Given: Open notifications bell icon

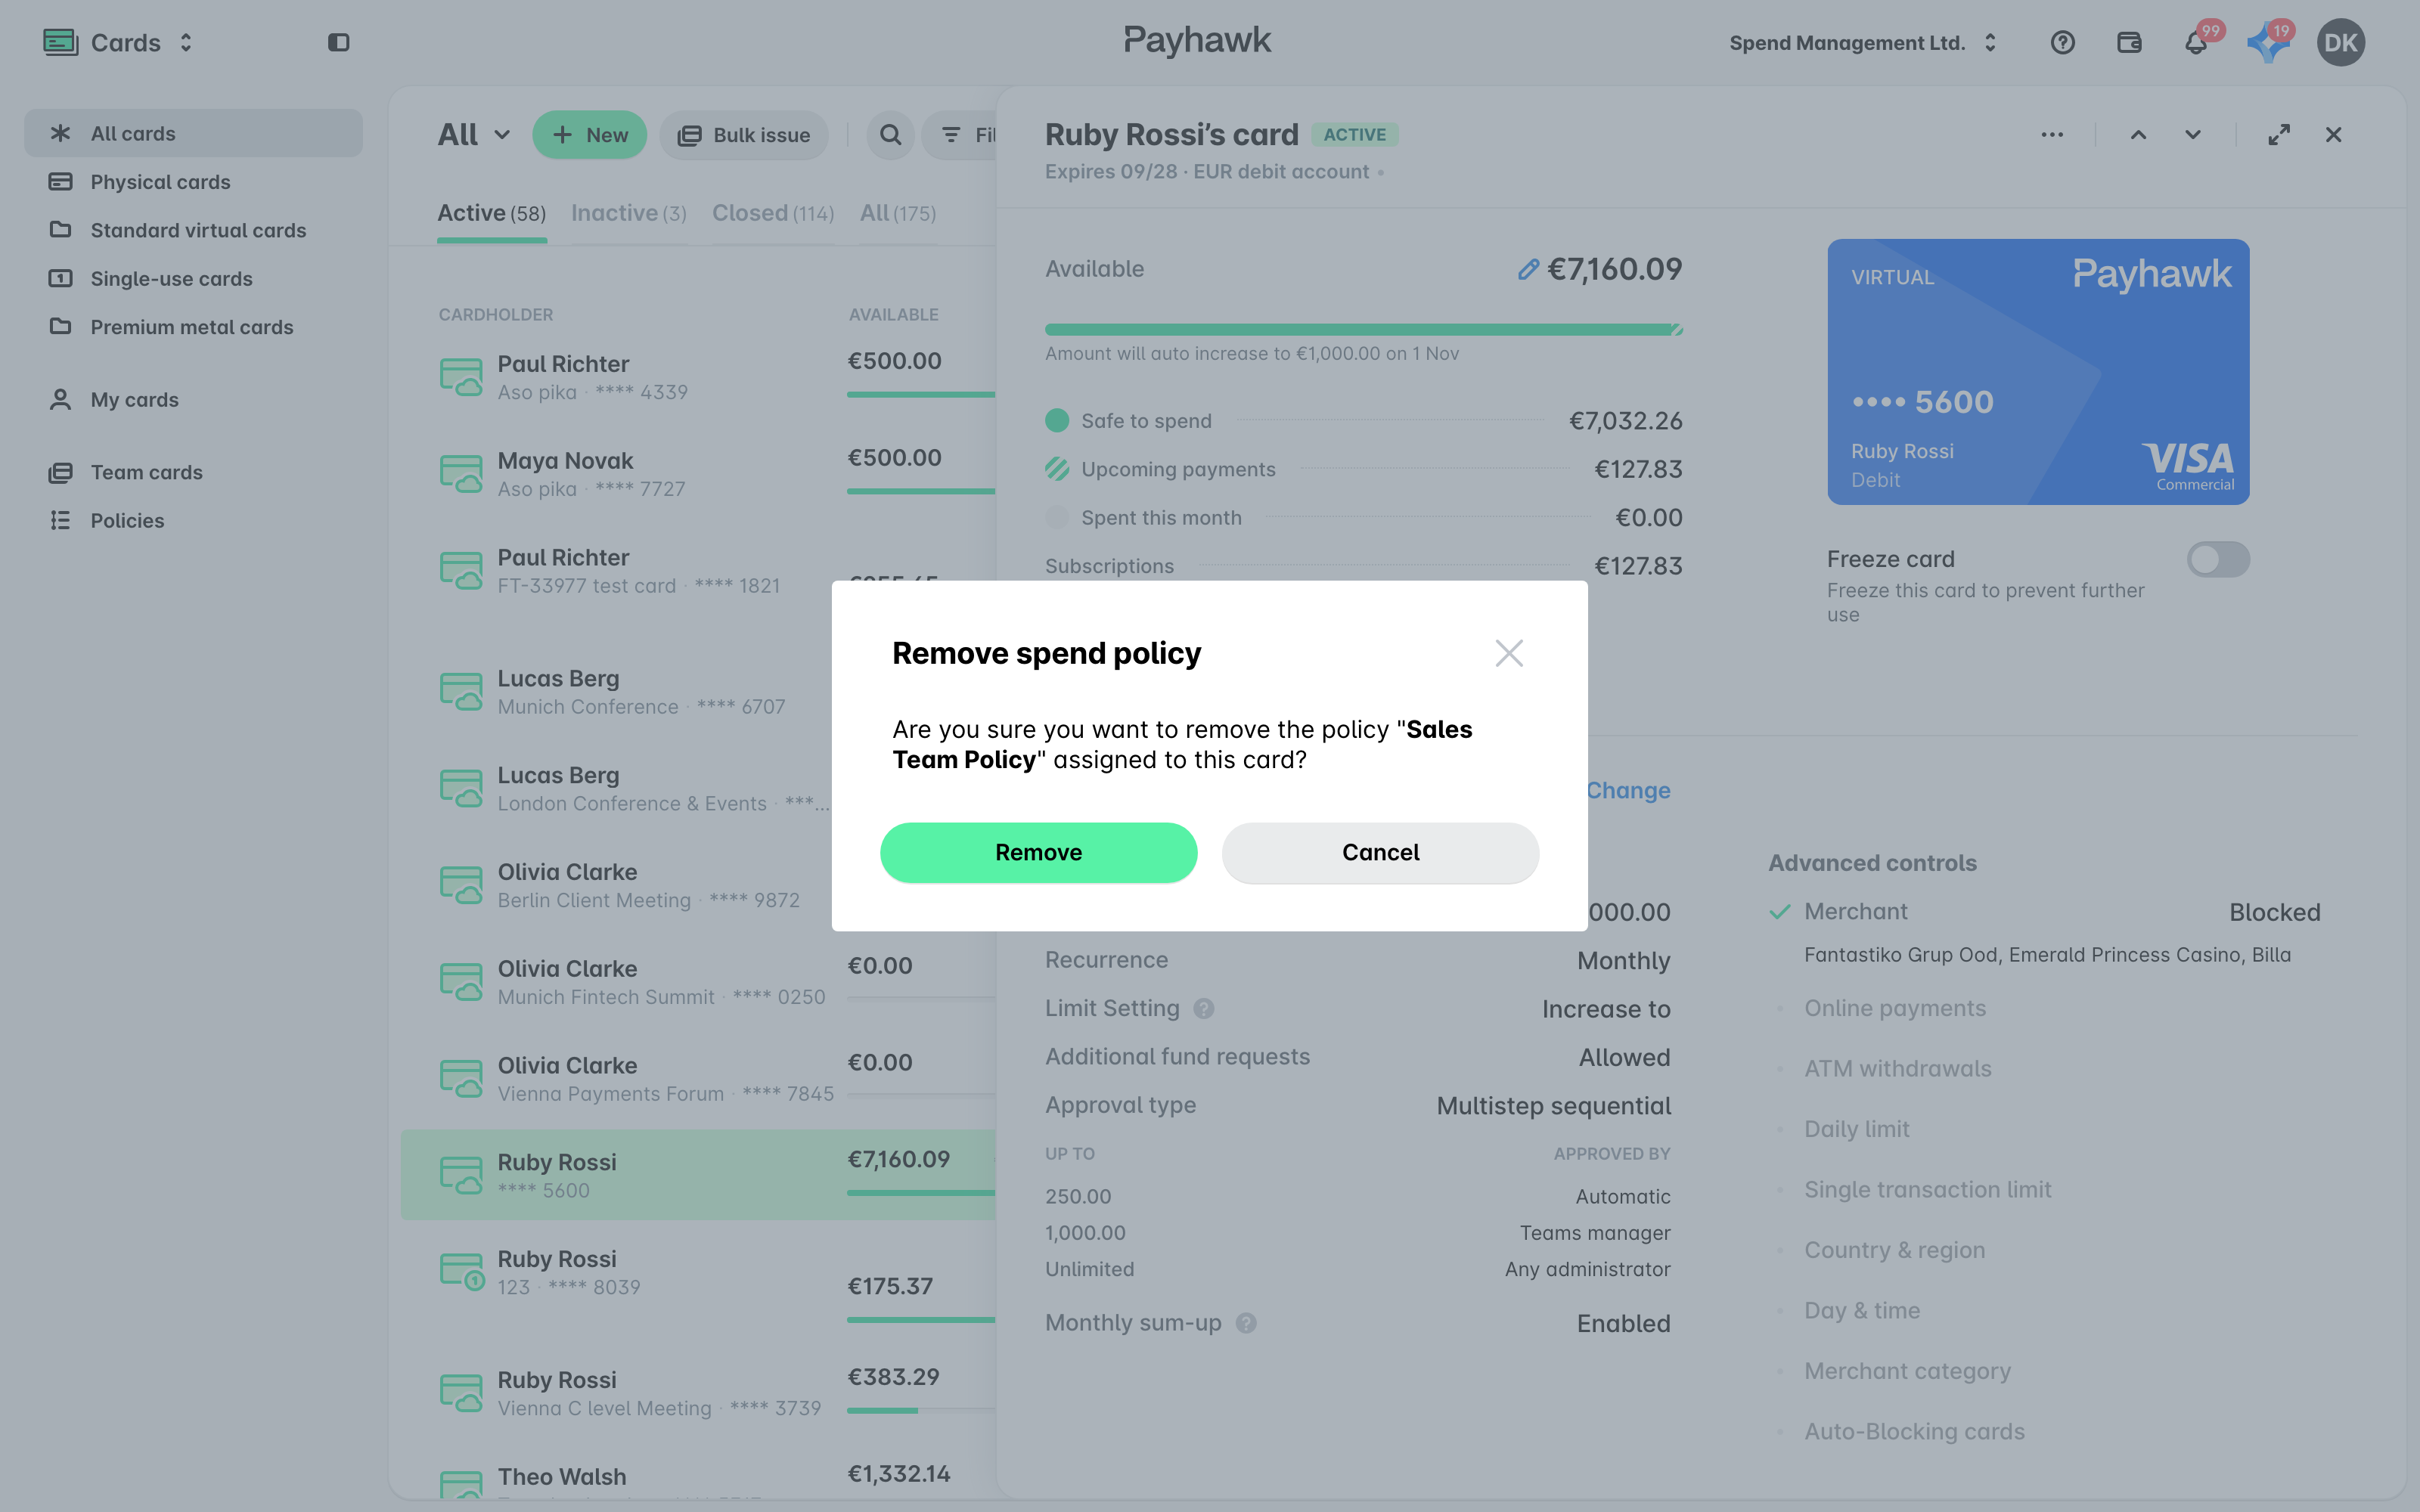Looking at the screenshot, I should (2195, 42).
